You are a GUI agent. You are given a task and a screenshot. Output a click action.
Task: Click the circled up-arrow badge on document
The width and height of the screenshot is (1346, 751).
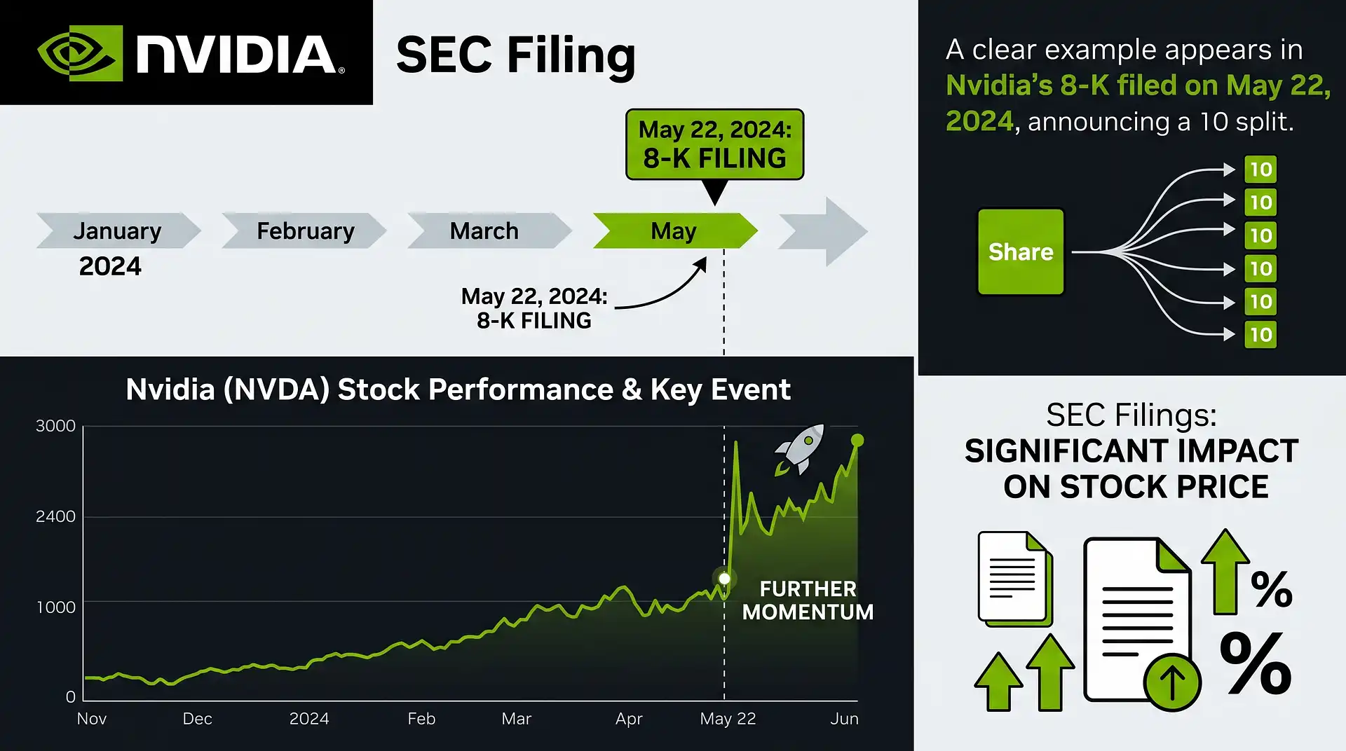tap(1172, 682)
